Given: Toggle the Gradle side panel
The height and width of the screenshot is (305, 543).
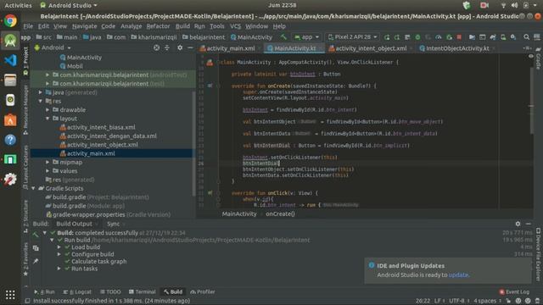Looking at the screenshot, I should [538, 58].
